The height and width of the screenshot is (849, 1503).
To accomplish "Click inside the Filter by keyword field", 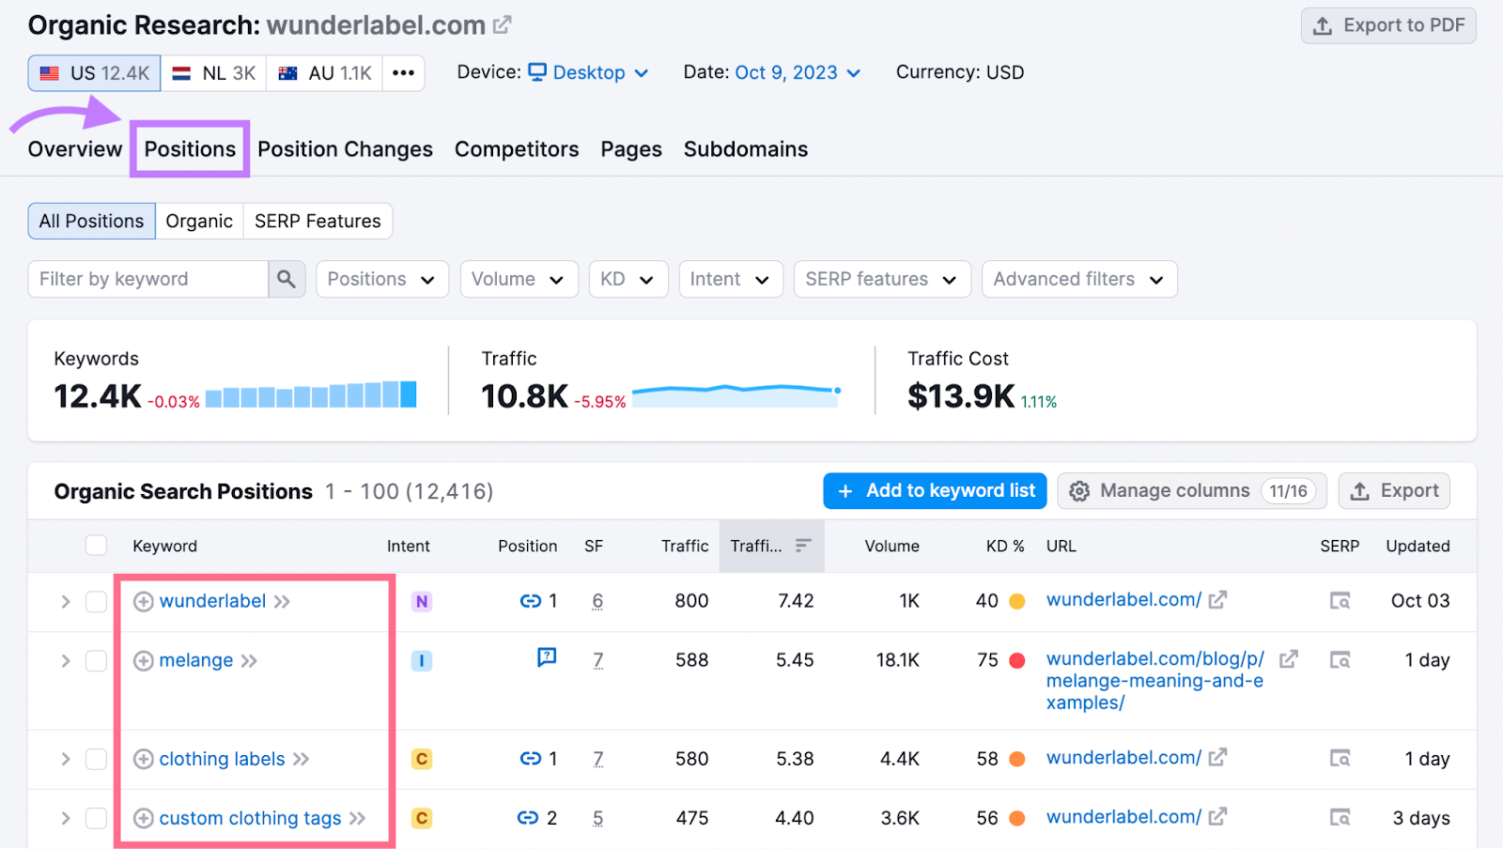I will click(150, 279).
